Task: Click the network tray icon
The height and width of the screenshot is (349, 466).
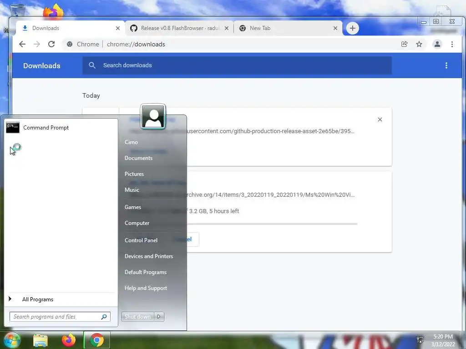Action: 420,340
